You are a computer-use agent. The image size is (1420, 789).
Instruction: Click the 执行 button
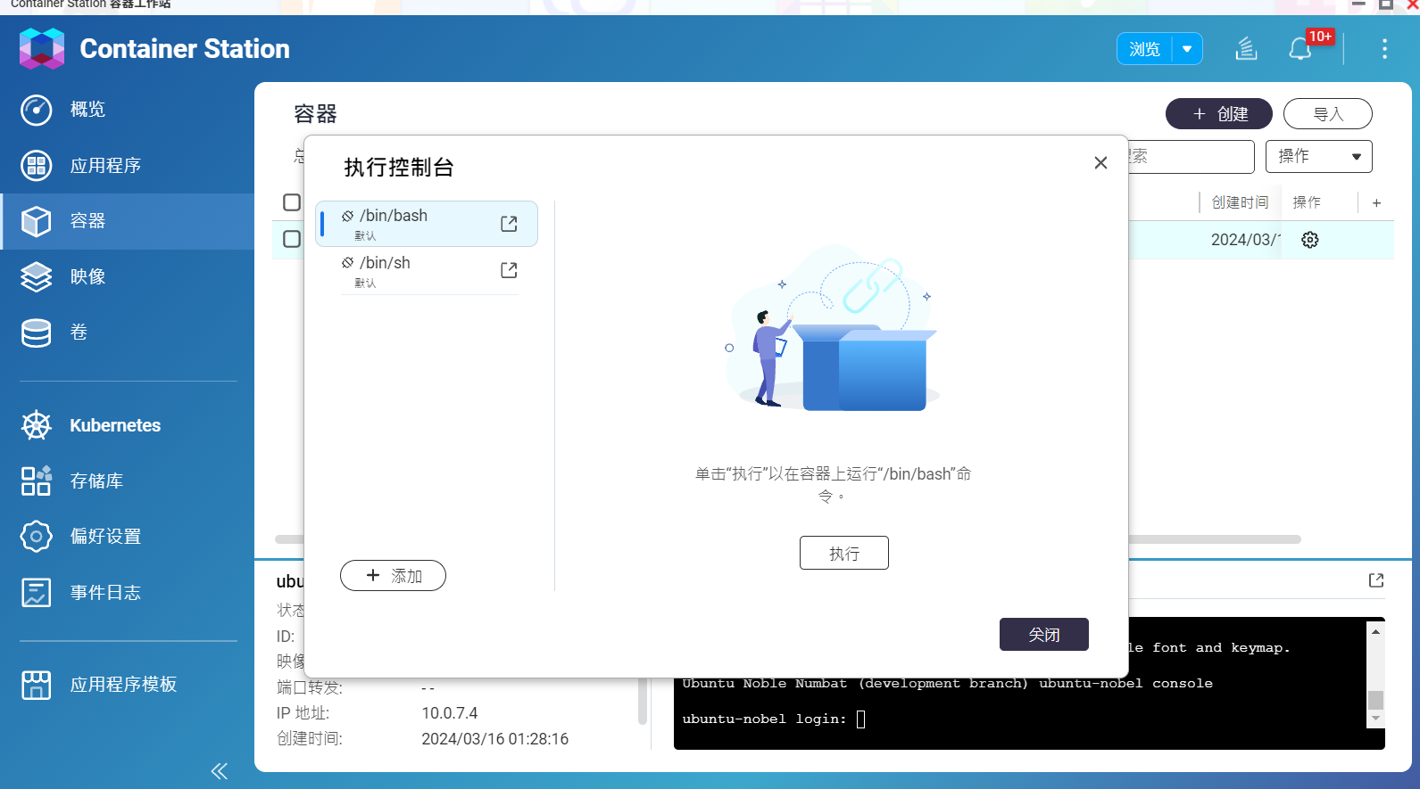843,553
